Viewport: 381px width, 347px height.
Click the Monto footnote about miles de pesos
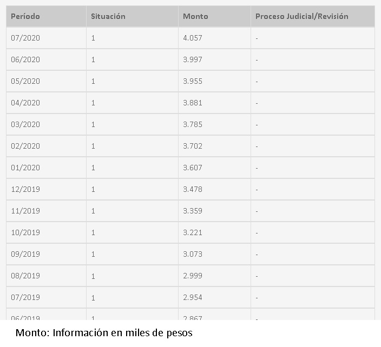click(x=104, y=333)
